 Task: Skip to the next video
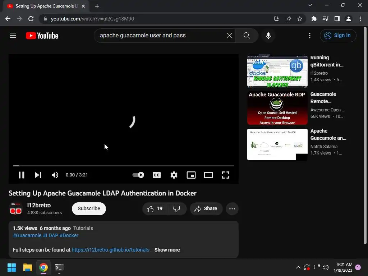click(x=38, y=175)
